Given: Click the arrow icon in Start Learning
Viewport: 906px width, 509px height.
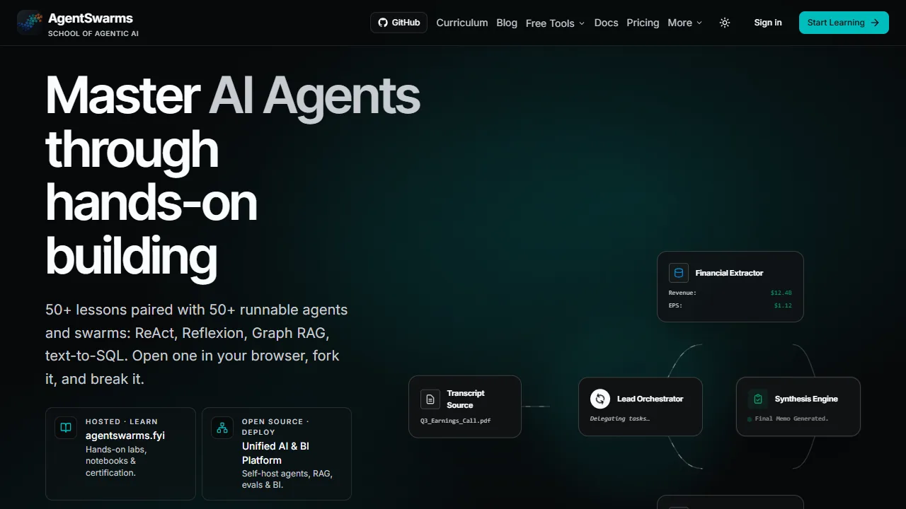Looking at the screenshot, I should (875, 23).
